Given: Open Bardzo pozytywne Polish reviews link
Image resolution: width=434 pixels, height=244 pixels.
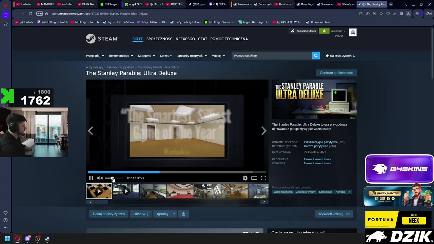Looking at the screenshot, I should [x=316, y=146].
